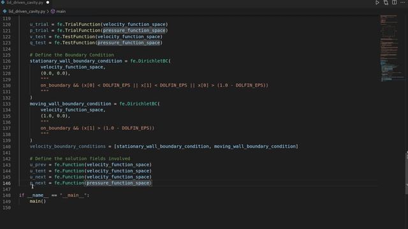The width and height of the screenshot is (408, 229).
Task: Click "velocity_function_space," on line 127
Action: click(x=73, y=67)
